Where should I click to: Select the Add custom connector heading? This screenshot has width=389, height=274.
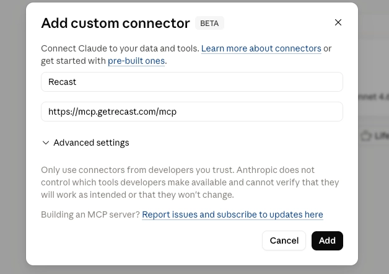(115, 23)
